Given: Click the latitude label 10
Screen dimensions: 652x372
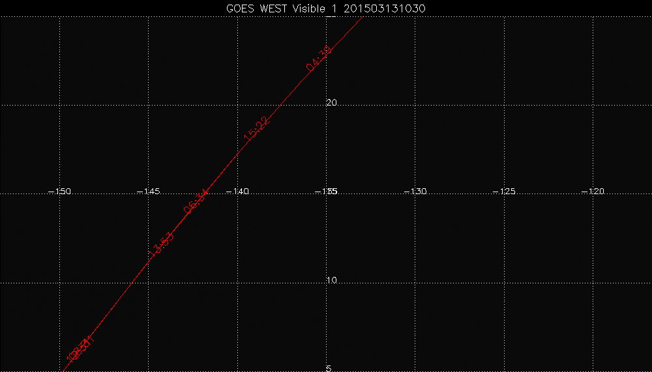Looking at the screenshot, I should click(331, 281).
